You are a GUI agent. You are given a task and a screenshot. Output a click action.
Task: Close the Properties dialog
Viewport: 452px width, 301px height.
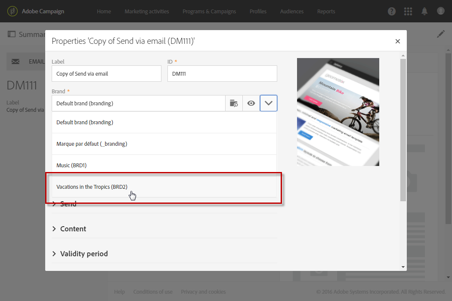pyautogui.click(x=397, y=41)
